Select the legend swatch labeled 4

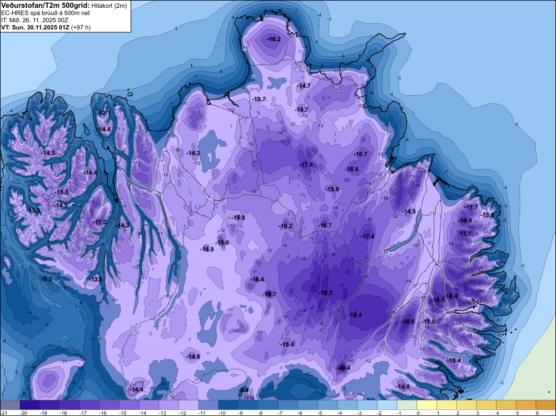(507, 405)
